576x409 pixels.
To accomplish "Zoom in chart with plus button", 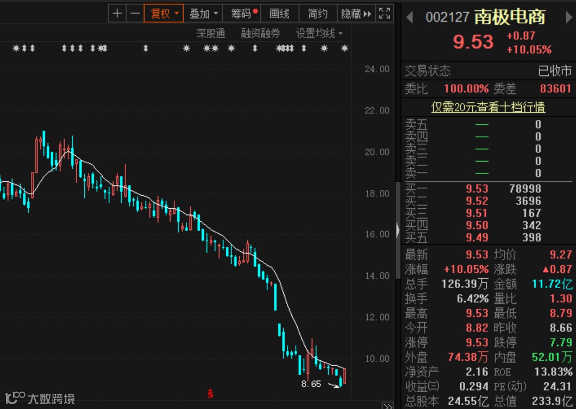I will pos(117,14).
